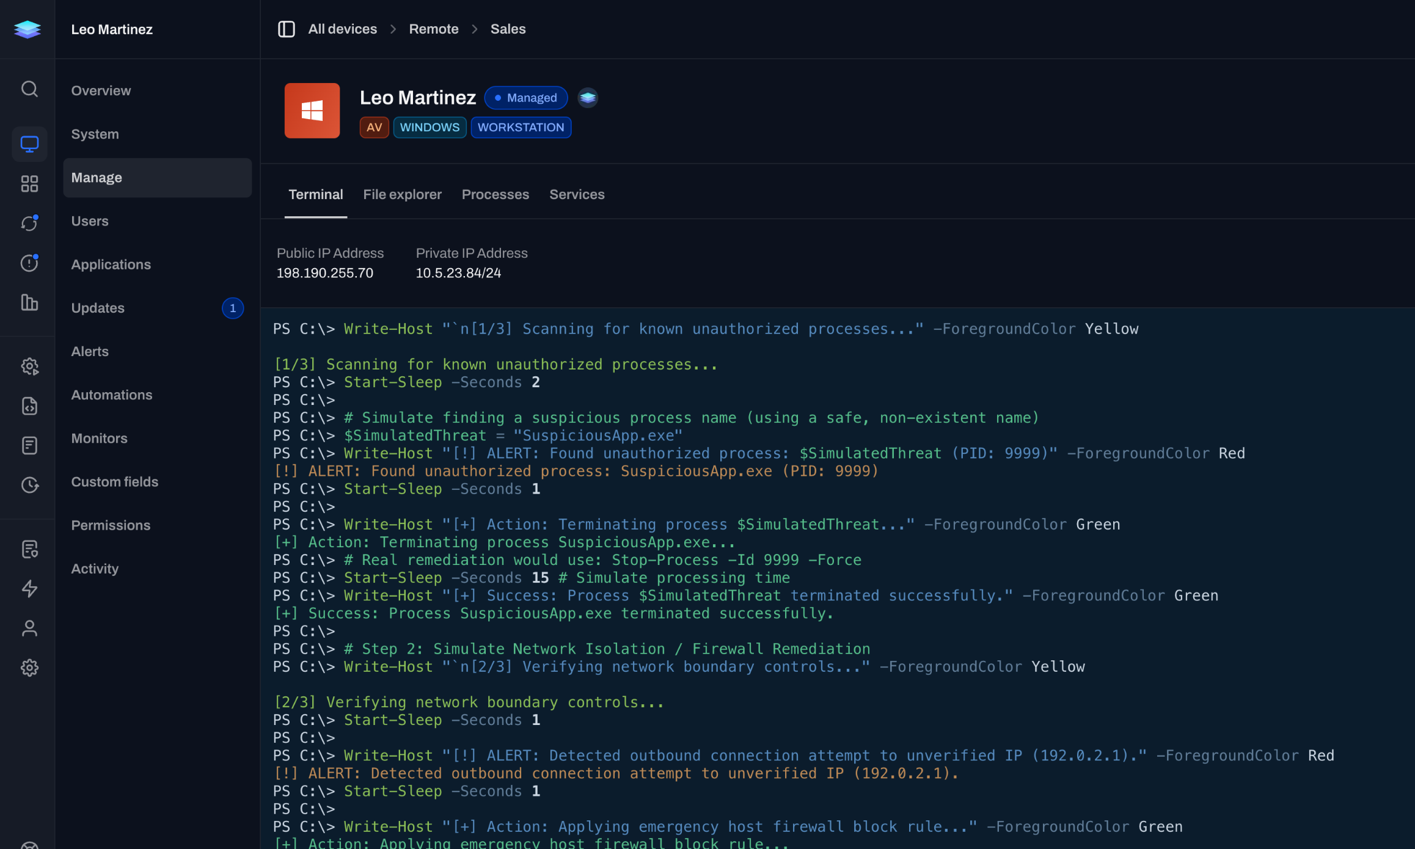Open Updates with pending count
This screenshot has height=849, width=1415.
point(158,308)
